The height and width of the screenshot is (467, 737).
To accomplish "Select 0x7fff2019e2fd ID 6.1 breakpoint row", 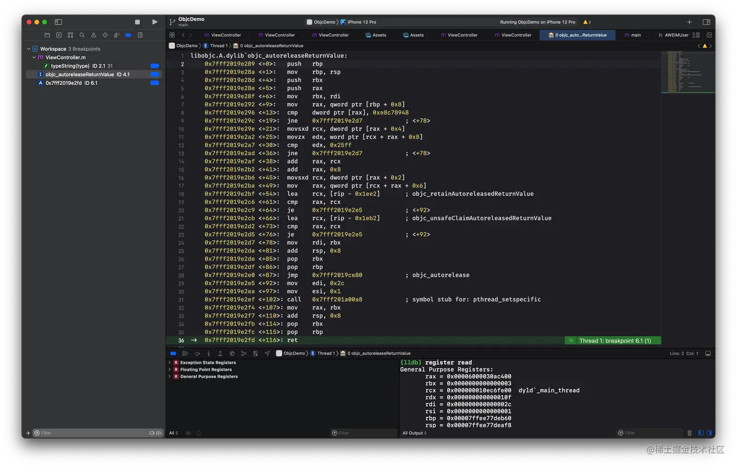I will pos(94,83).
